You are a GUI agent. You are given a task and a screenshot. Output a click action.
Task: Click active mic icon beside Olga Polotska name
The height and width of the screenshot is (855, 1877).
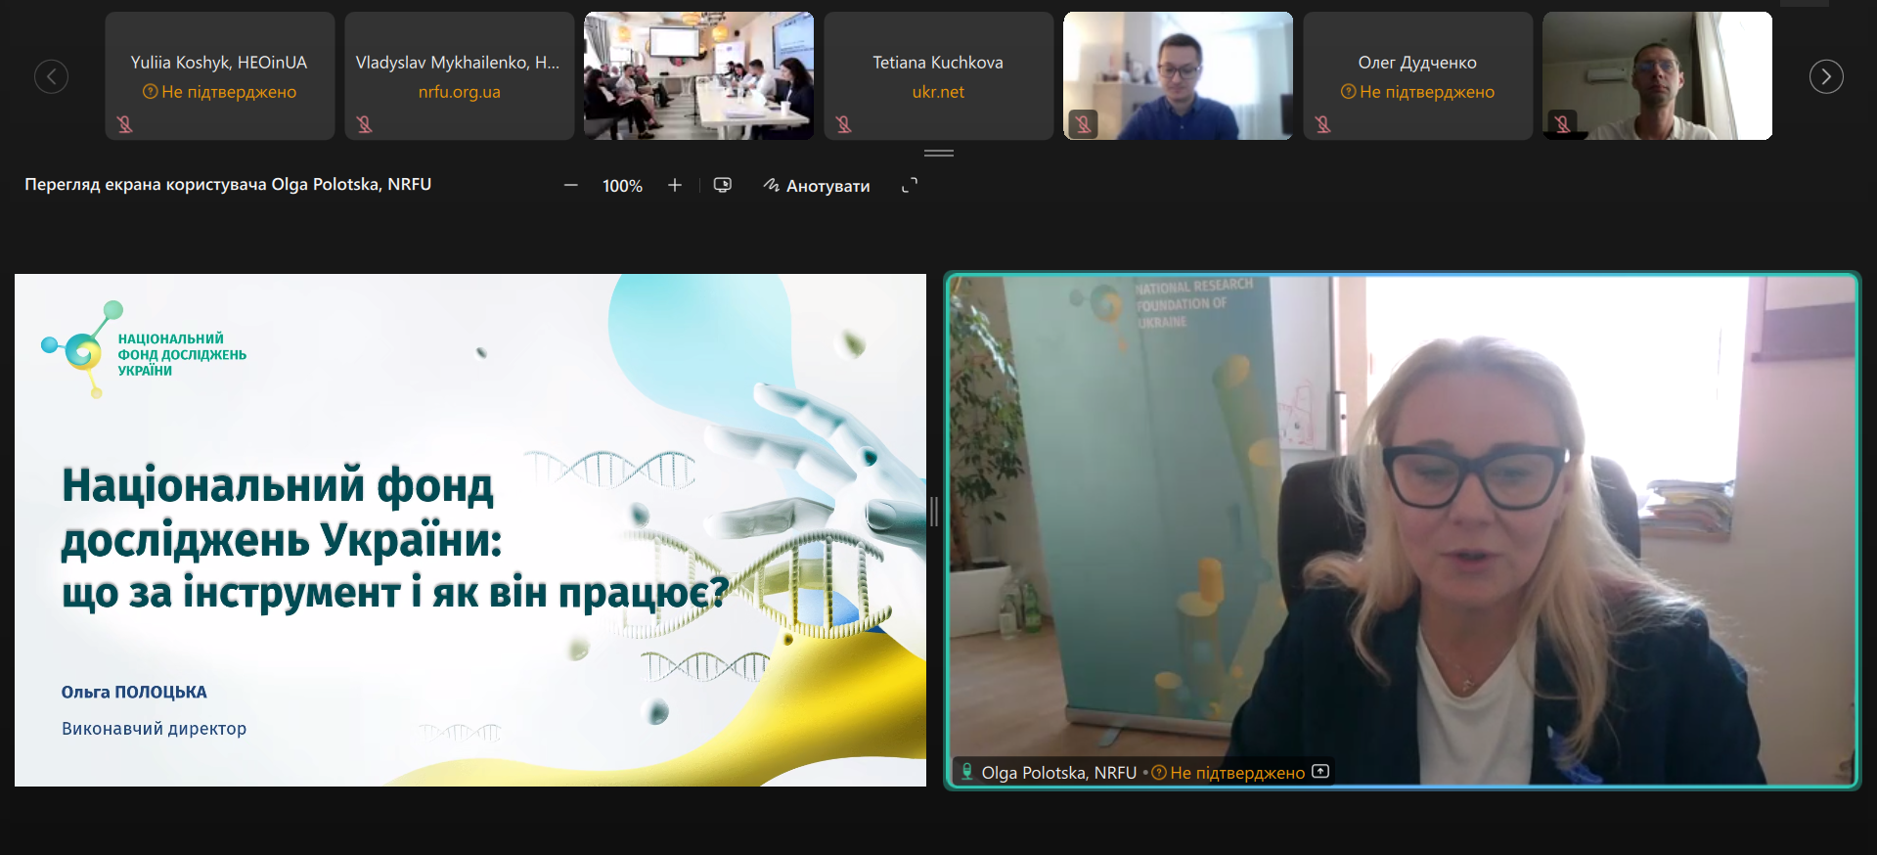[966, 772]
